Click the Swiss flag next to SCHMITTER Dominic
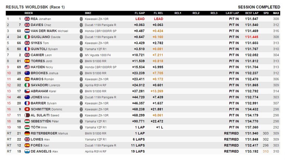285x160 pixels. (x=27, y=109)
